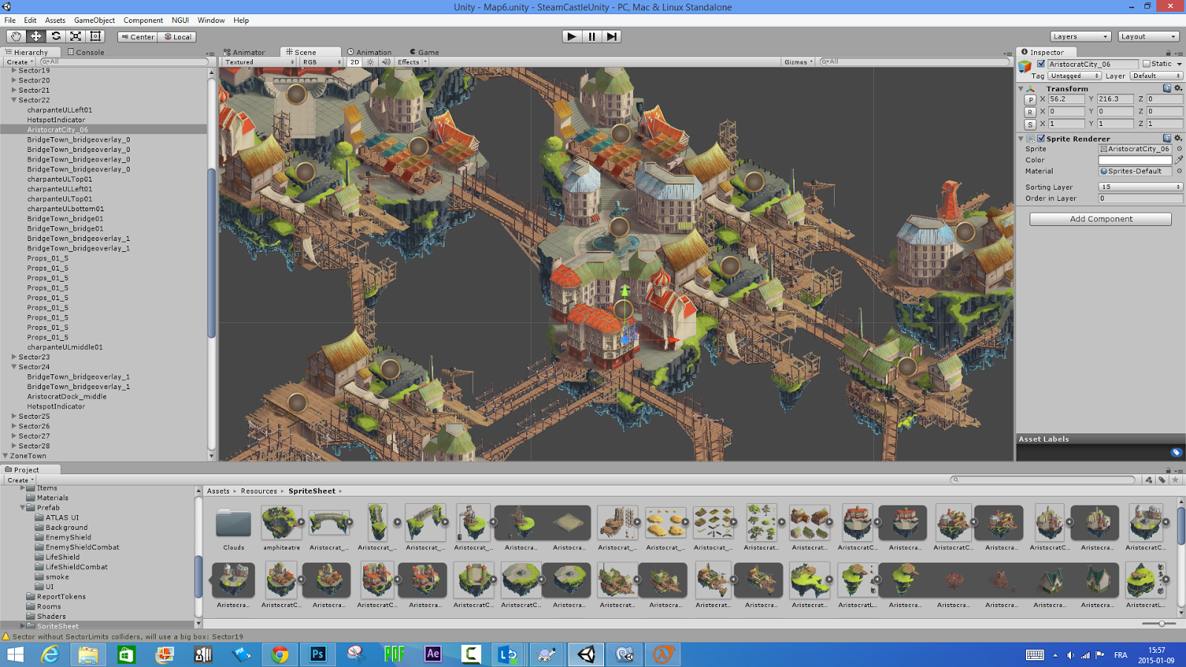Start Play mode with the Play button
The image size is (1186, 667).
(x=571, y=36)
